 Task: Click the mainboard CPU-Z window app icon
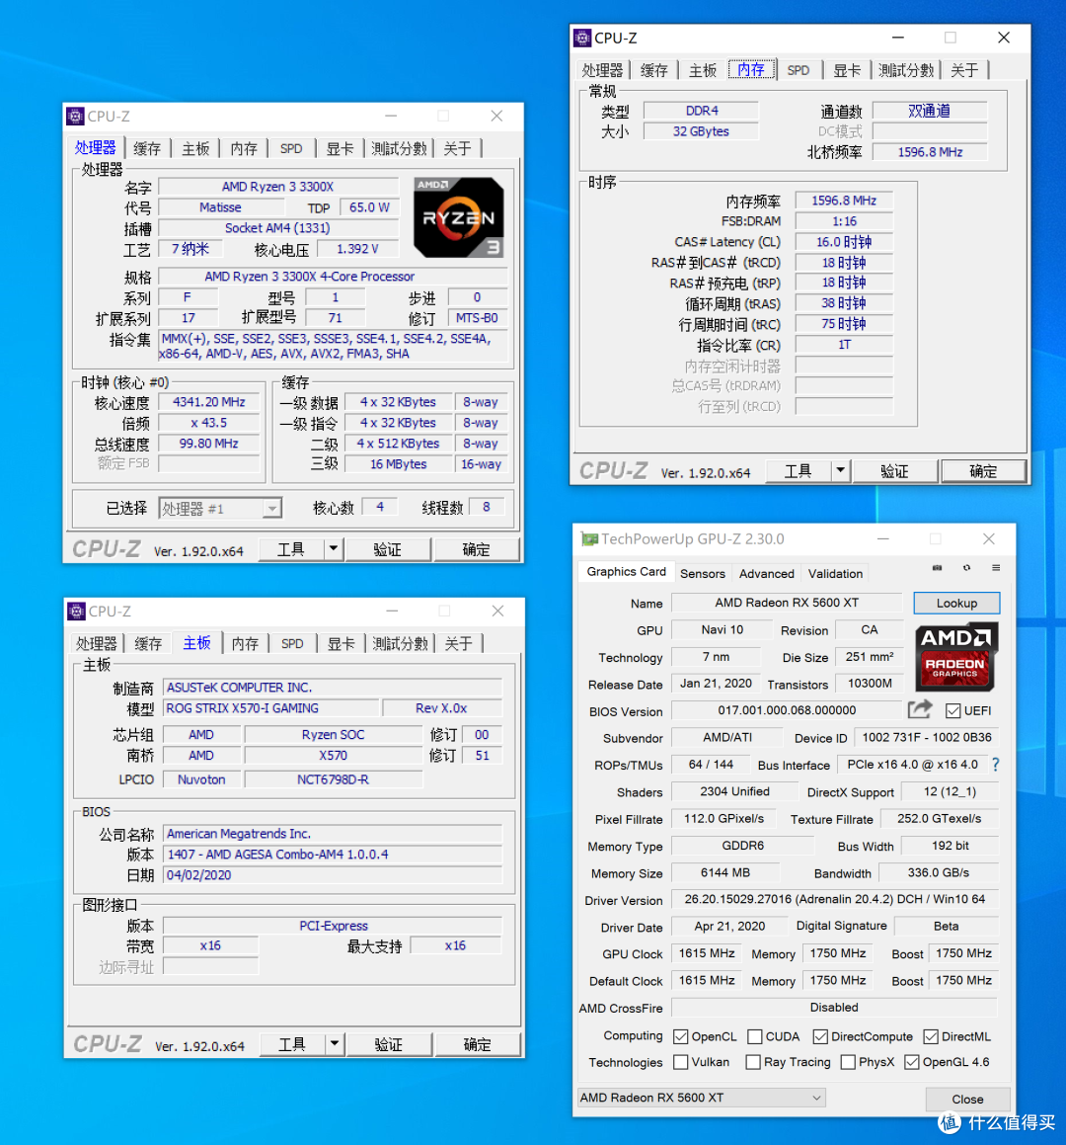pos(76,612)
